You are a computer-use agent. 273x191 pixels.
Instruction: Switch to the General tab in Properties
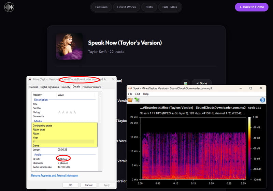point(33,87)
